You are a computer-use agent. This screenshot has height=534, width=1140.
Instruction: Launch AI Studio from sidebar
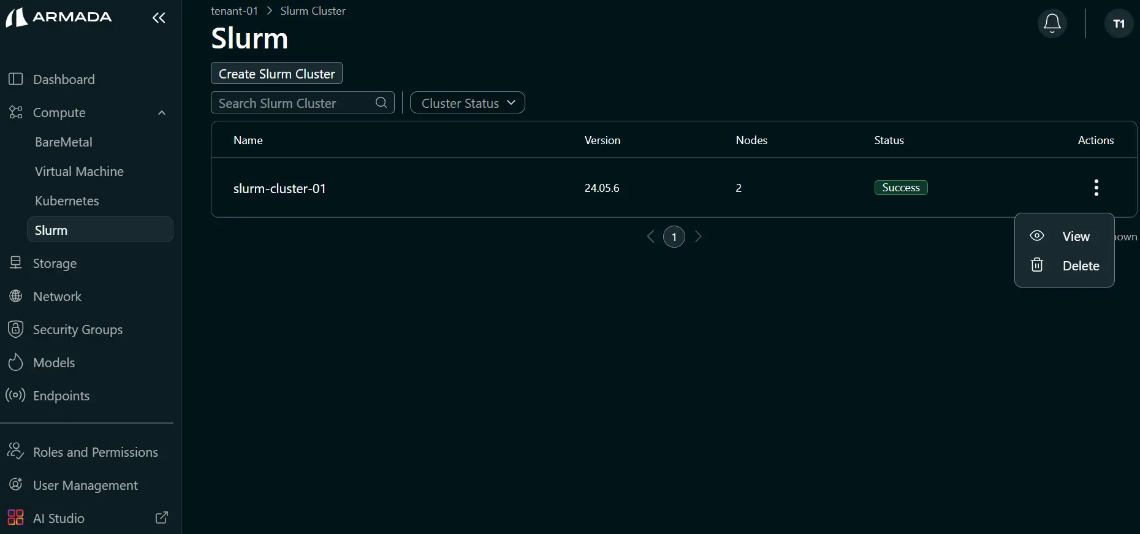point(59,518)
